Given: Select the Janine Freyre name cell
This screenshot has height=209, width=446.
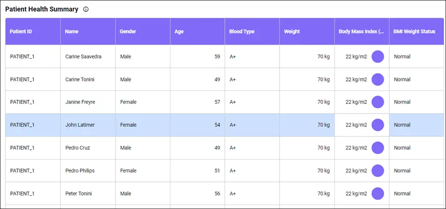Looking at the screenshot, I should pos(88,102).
